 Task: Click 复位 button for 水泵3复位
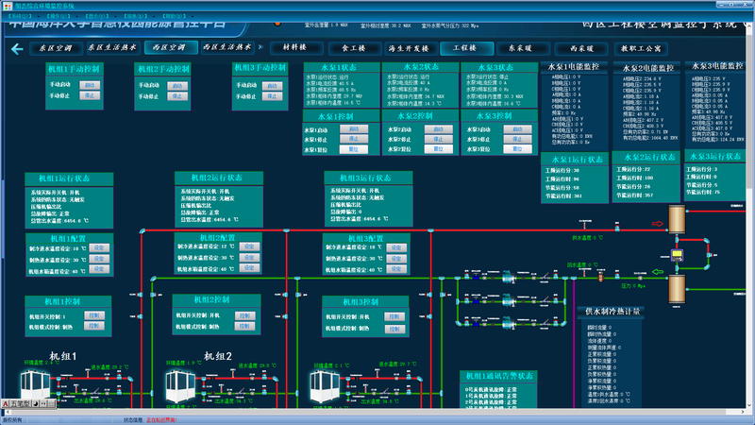[x=517, y=149]
